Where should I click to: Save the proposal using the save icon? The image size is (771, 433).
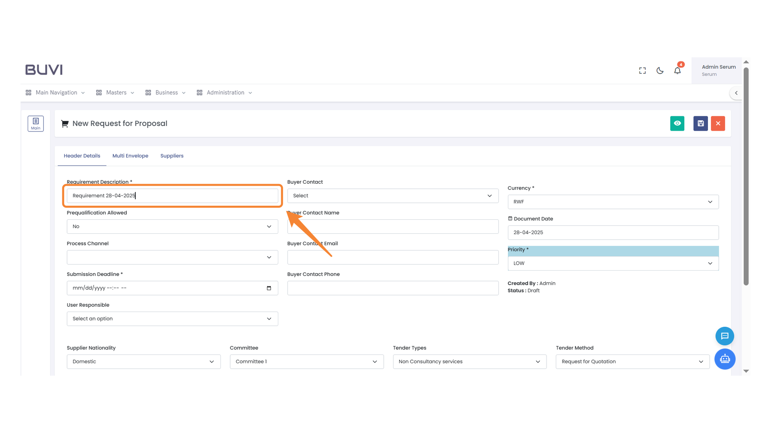(700, 123)
